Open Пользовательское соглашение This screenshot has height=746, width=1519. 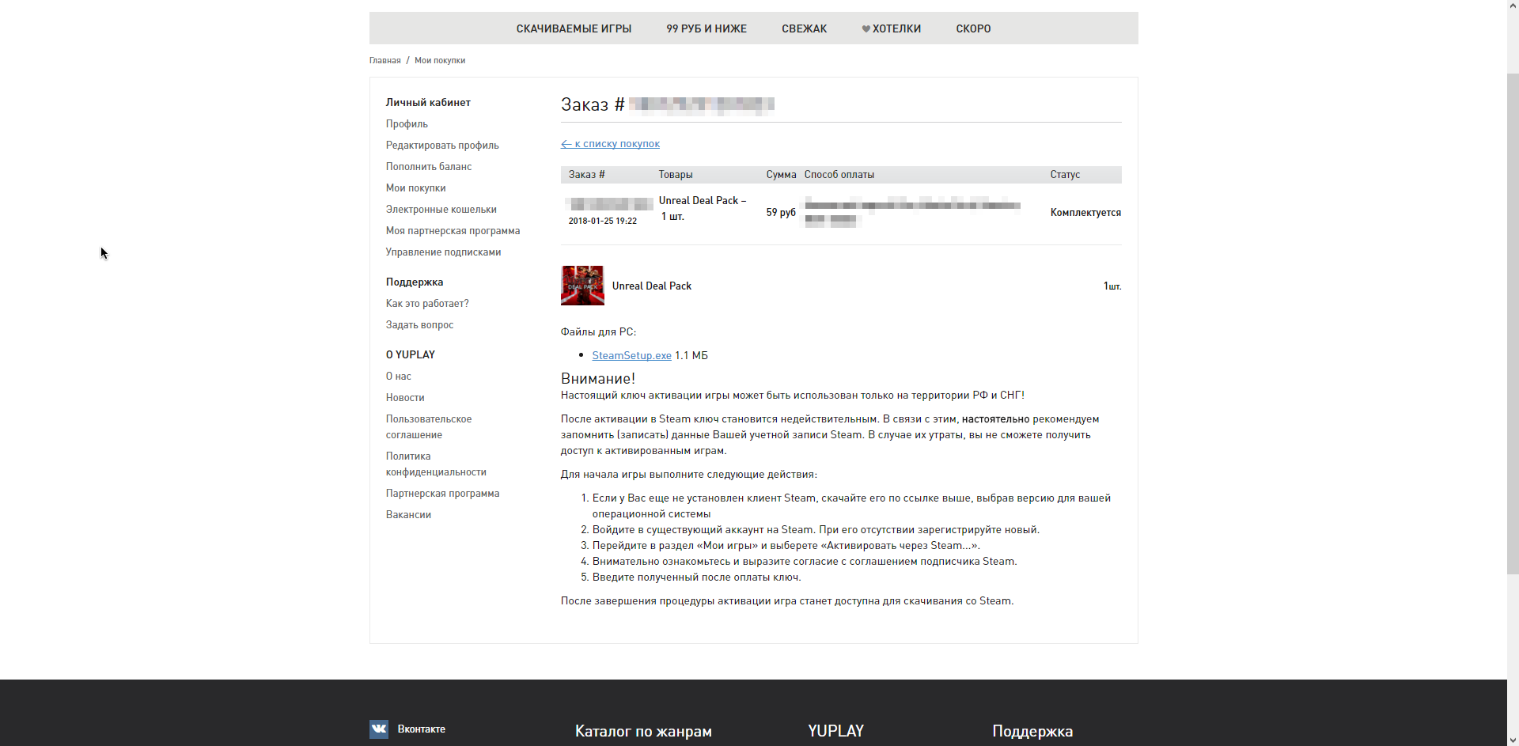click(x=429, y=426)
